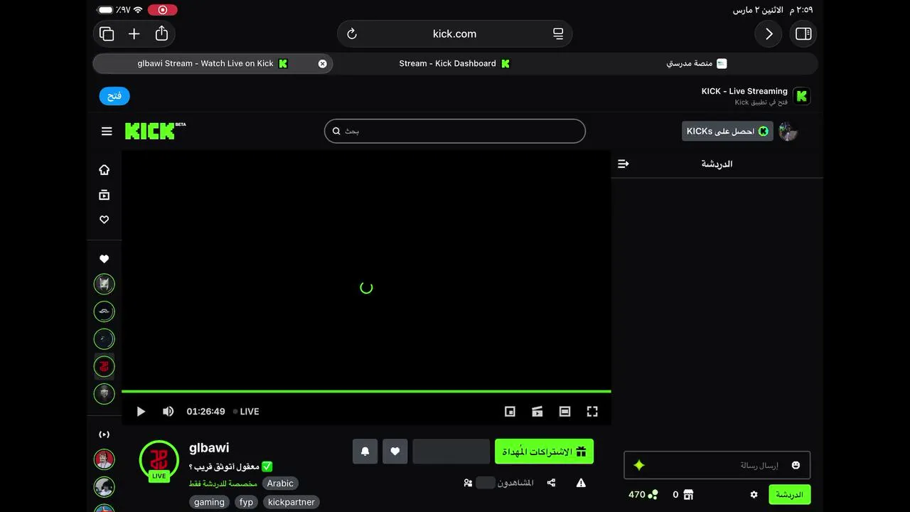Image resolution: width=910 pixels, height=512 pixels.
Task: Open the reader/page menu icon in address bar
Action: pyautogui.click(x=558, y=33)
